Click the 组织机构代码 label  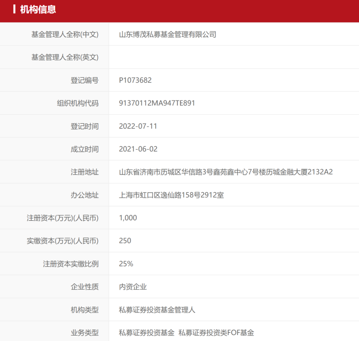pyautogui.click(x=78, y=103)
